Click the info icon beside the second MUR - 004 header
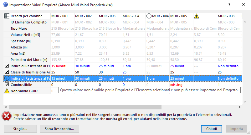This screenshot has width=251, height=135. pyautogui.click(x=149, y=16)
